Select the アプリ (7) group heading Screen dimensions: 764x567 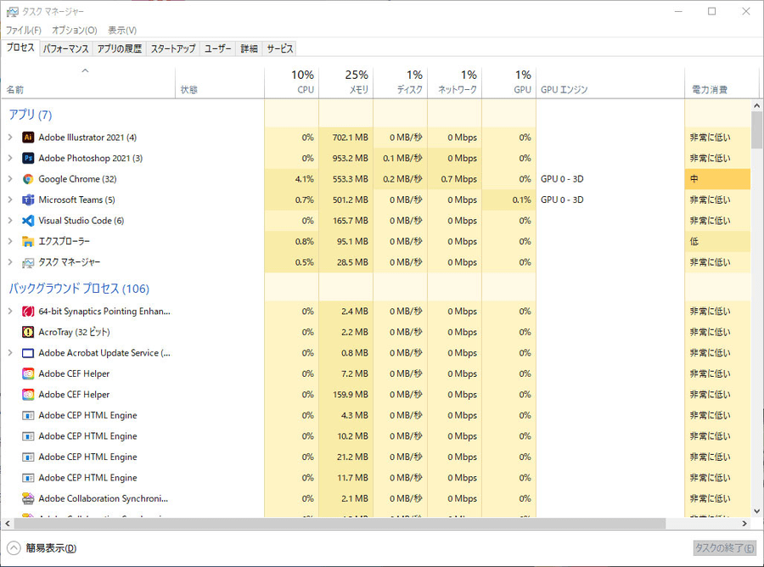31,115
